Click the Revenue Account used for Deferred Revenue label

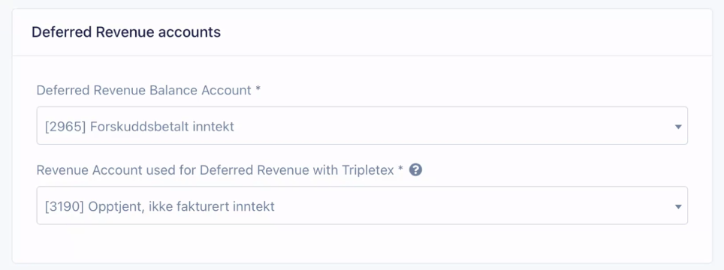[172, 170]
